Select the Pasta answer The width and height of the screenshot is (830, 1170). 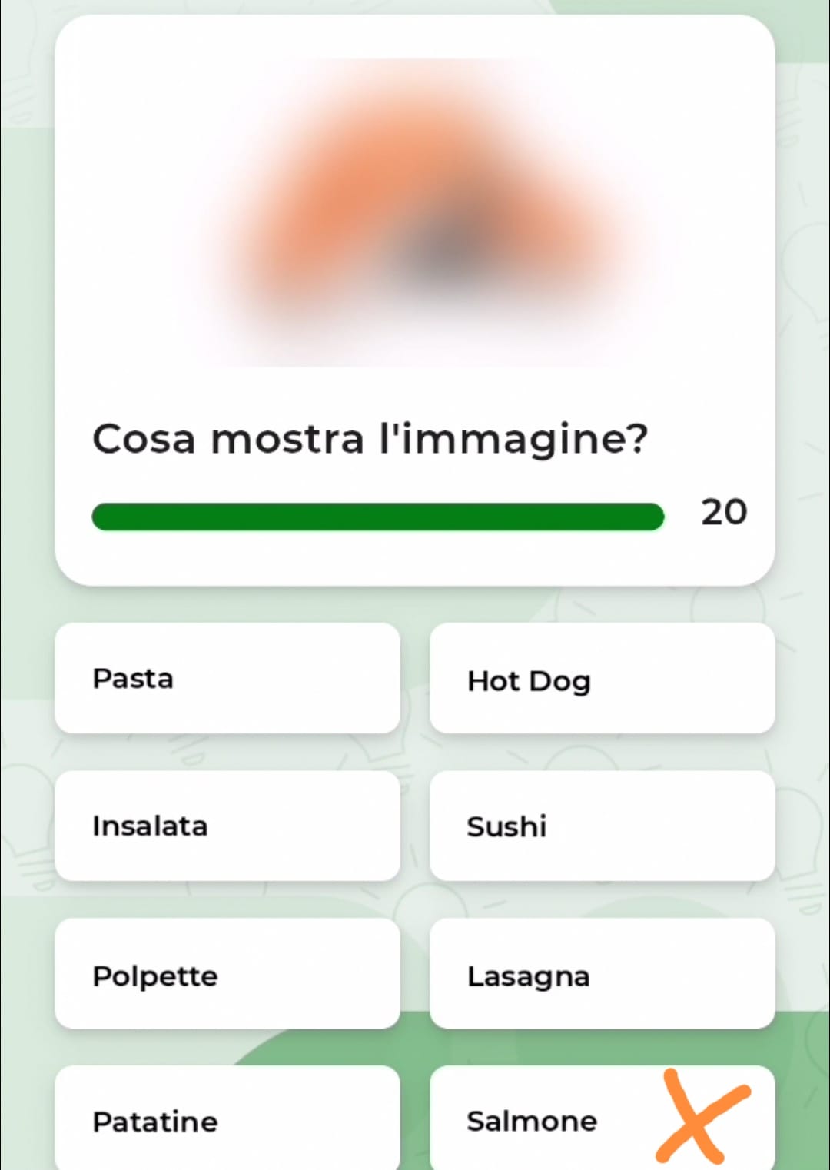coord(227,678)
